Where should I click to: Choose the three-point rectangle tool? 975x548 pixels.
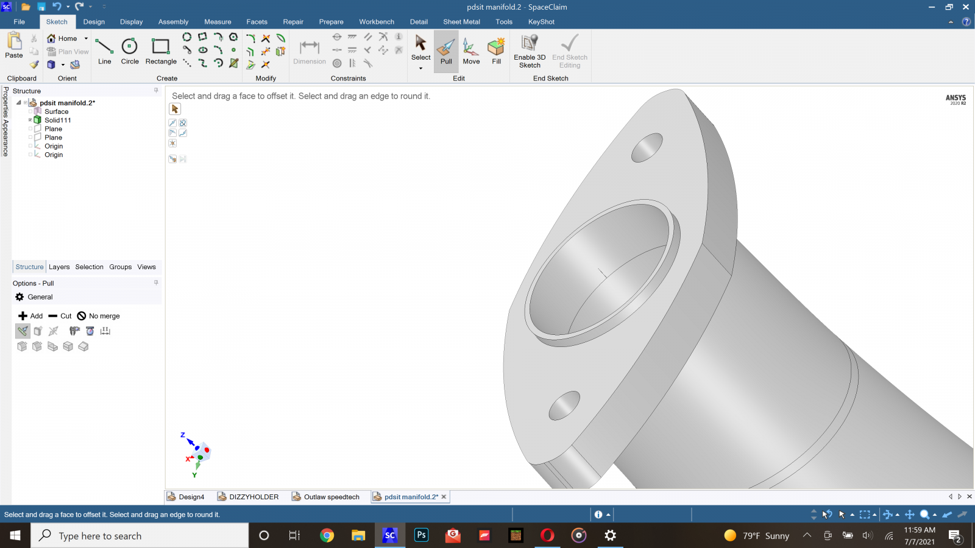click(202, 37)
